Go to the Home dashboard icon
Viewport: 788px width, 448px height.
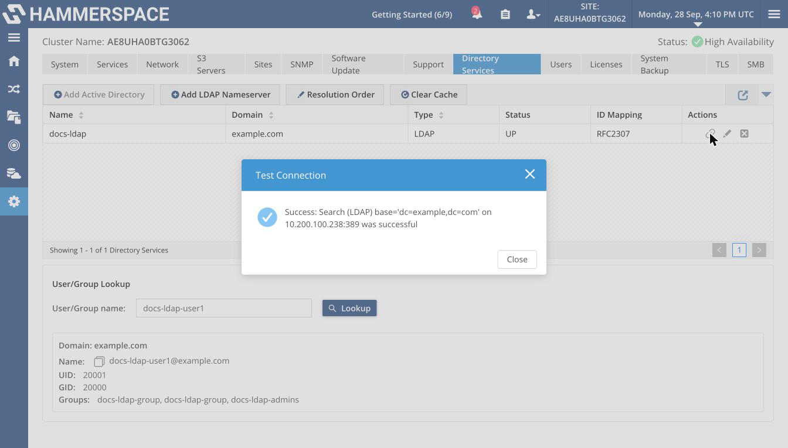pos(14,61)
